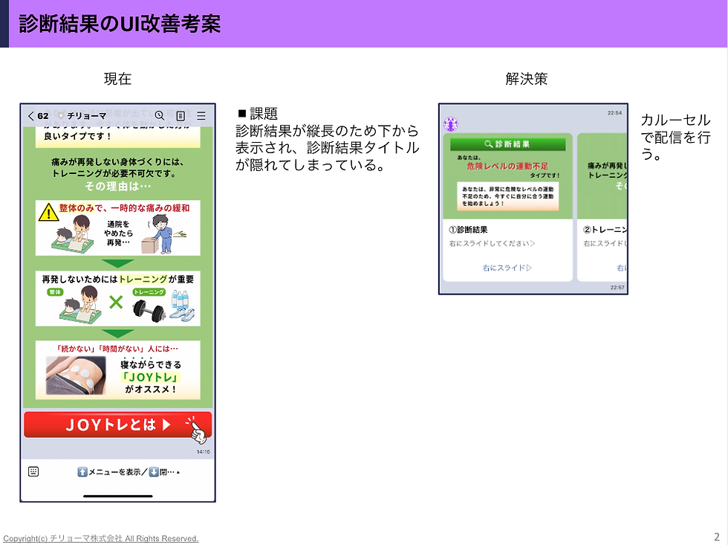728x545 pixels.
Task: Tap the purple profile avatar on the carousel
Action: [x=449, y=123]
